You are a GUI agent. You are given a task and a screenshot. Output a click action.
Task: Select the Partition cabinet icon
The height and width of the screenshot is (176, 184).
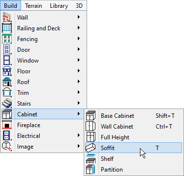pos(91,169)
